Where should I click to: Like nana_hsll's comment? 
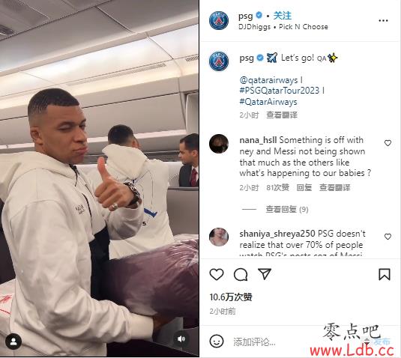388,143
